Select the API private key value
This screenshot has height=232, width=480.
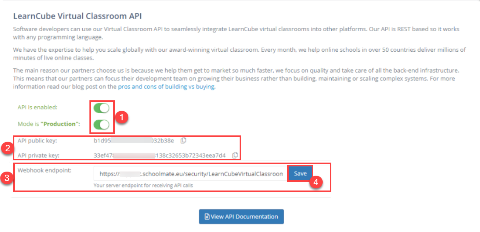160,155
